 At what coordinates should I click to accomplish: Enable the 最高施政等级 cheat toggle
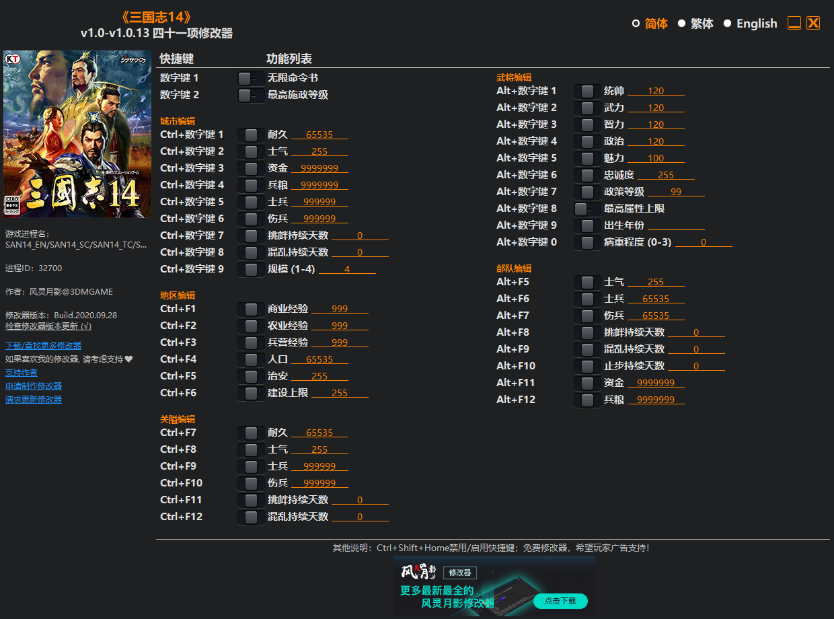[250, 94]
